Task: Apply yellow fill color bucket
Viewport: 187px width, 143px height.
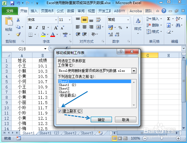Action: pos(43,35)
